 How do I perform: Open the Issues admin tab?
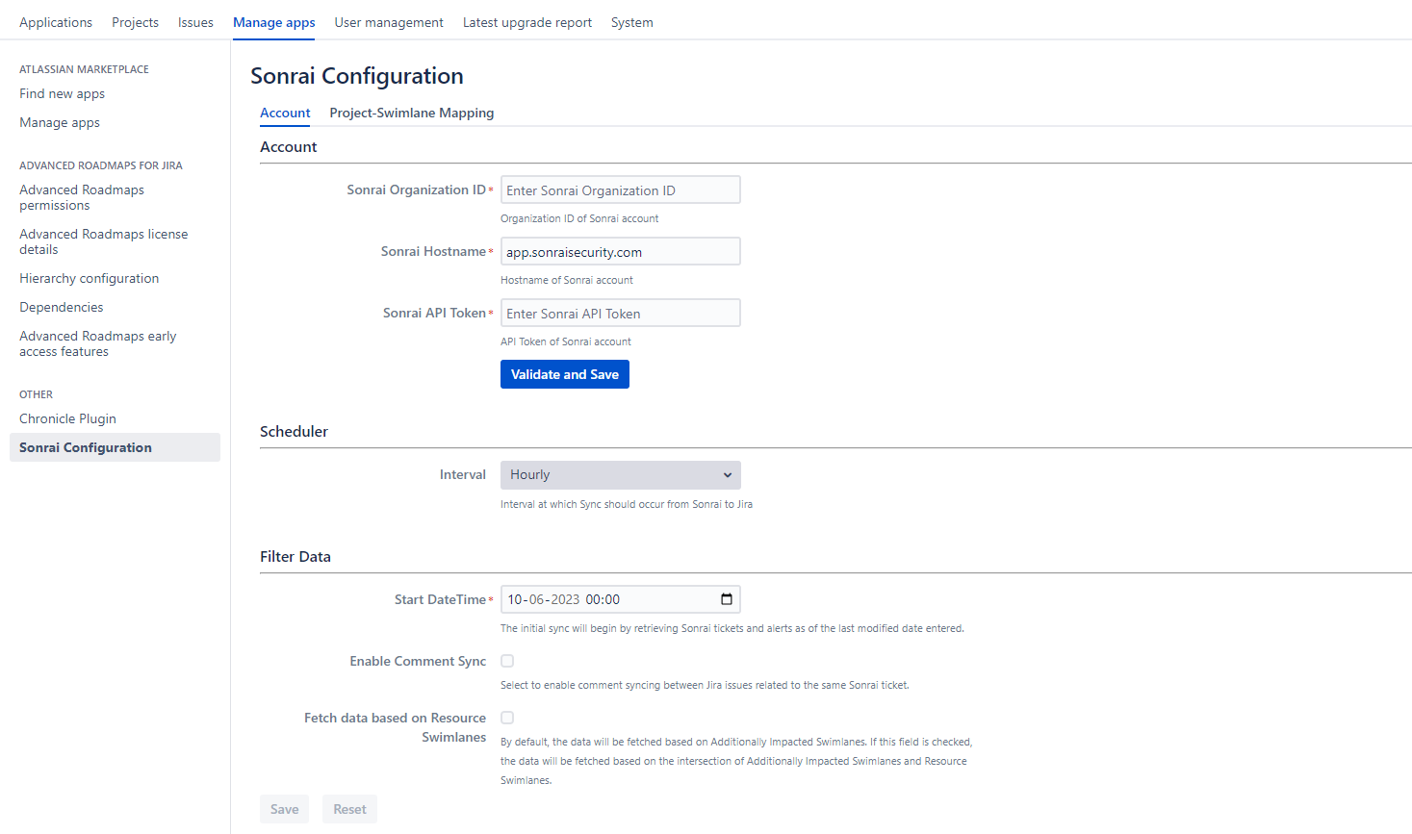point(195,22)
